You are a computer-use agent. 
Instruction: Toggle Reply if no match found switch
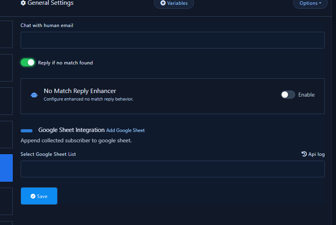click(28, 63)
